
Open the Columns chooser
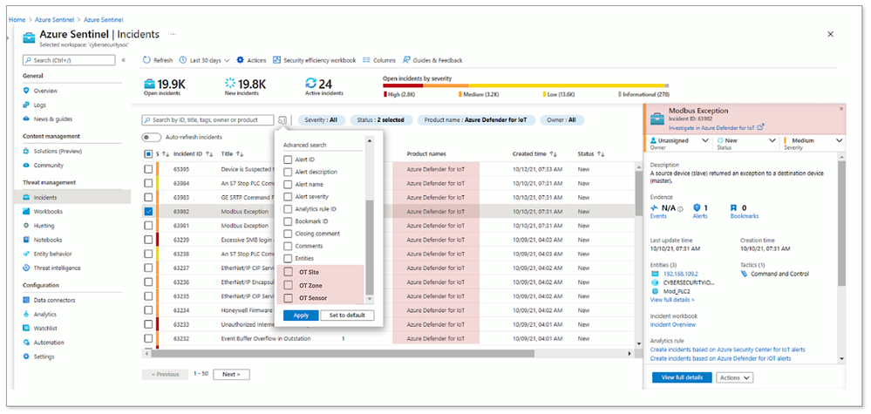[379, 60]
